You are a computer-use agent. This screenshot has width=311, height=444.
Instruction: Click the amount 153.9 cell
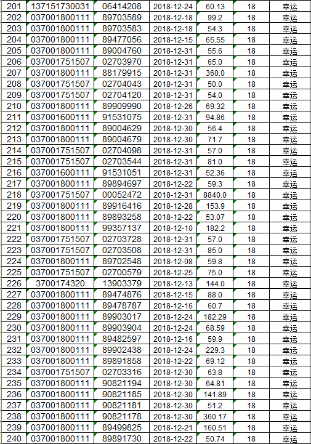[215, 206]
